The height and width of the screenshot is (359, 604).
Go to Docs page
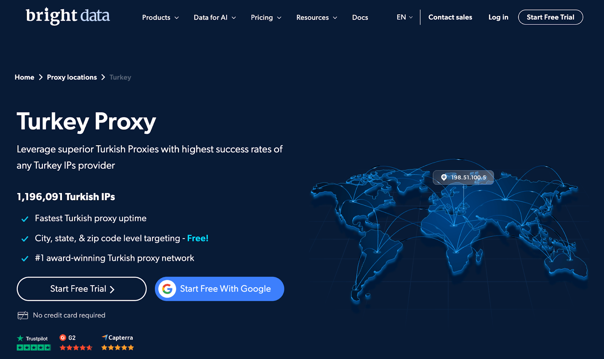[360, 17]
